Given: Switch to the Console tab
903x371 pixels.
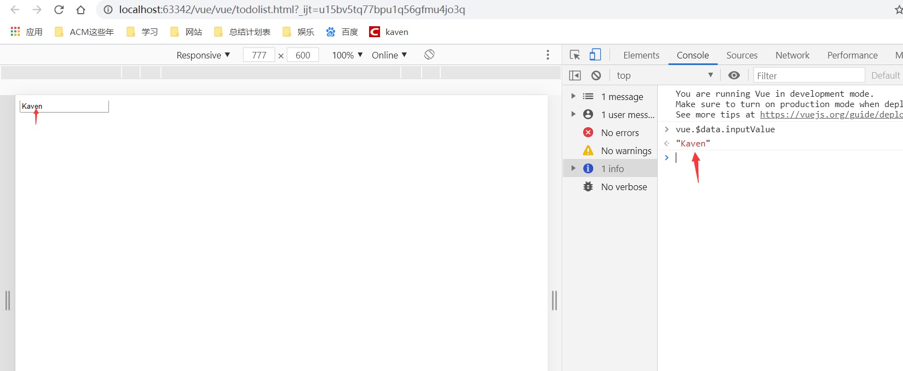Looking at the screenshot, I should [693, 55].
